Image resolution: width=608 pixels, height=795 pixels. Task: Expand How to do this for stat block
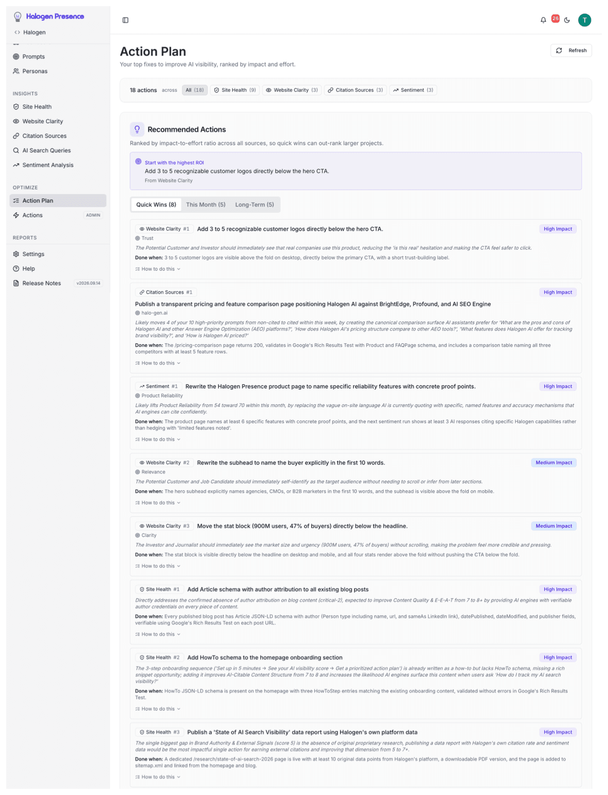[158, 566]
